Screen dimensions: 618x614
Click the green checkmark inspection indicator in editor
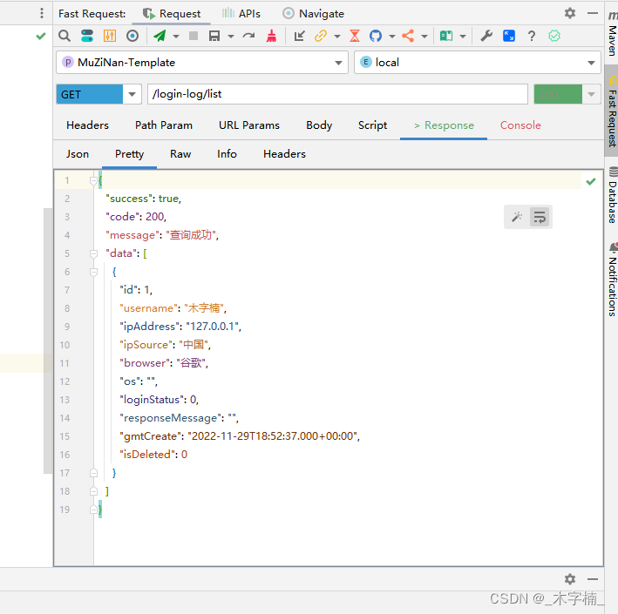(590, 181)
